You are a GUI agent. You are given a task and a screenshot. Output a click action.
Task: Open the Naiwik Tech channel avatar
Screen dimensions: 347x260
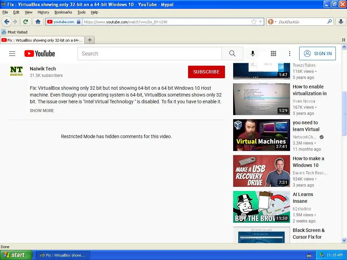click(16, 71)
